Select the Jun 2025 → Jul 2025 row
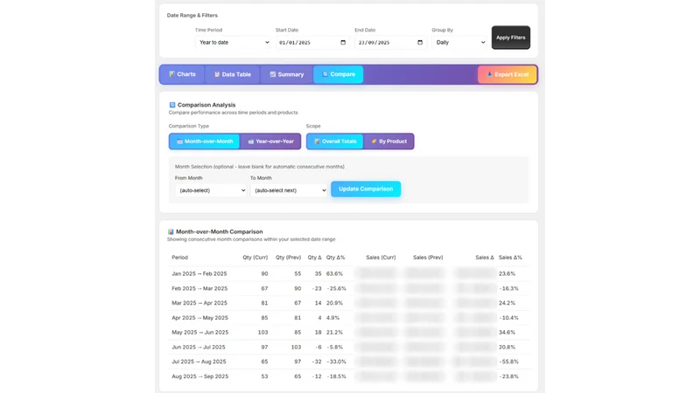Viewport: 700px width, 393px height. click(x=349, y=347)
